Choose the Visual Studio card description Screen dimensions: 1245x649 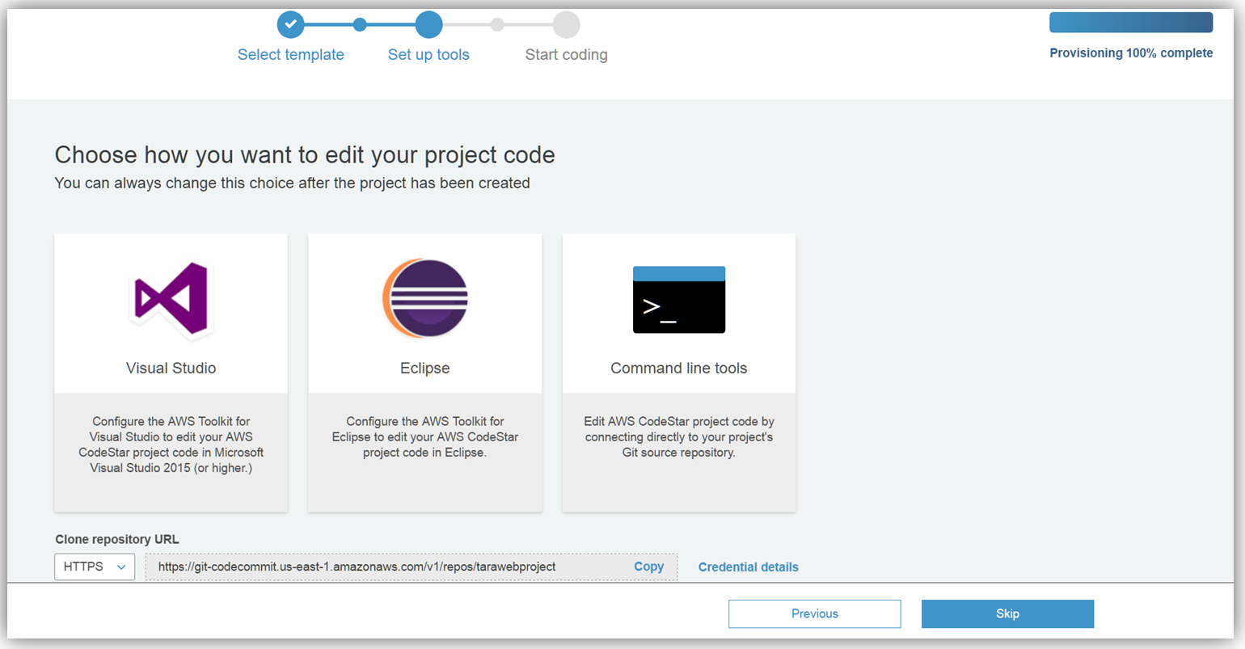coord(171,445)
